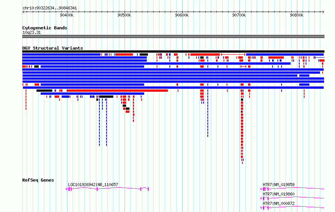Click the HTR7 NM_000872 magenta gene model
Viewport: 335px width, 212px height.
pyautogui.click(x=292, y=207)
